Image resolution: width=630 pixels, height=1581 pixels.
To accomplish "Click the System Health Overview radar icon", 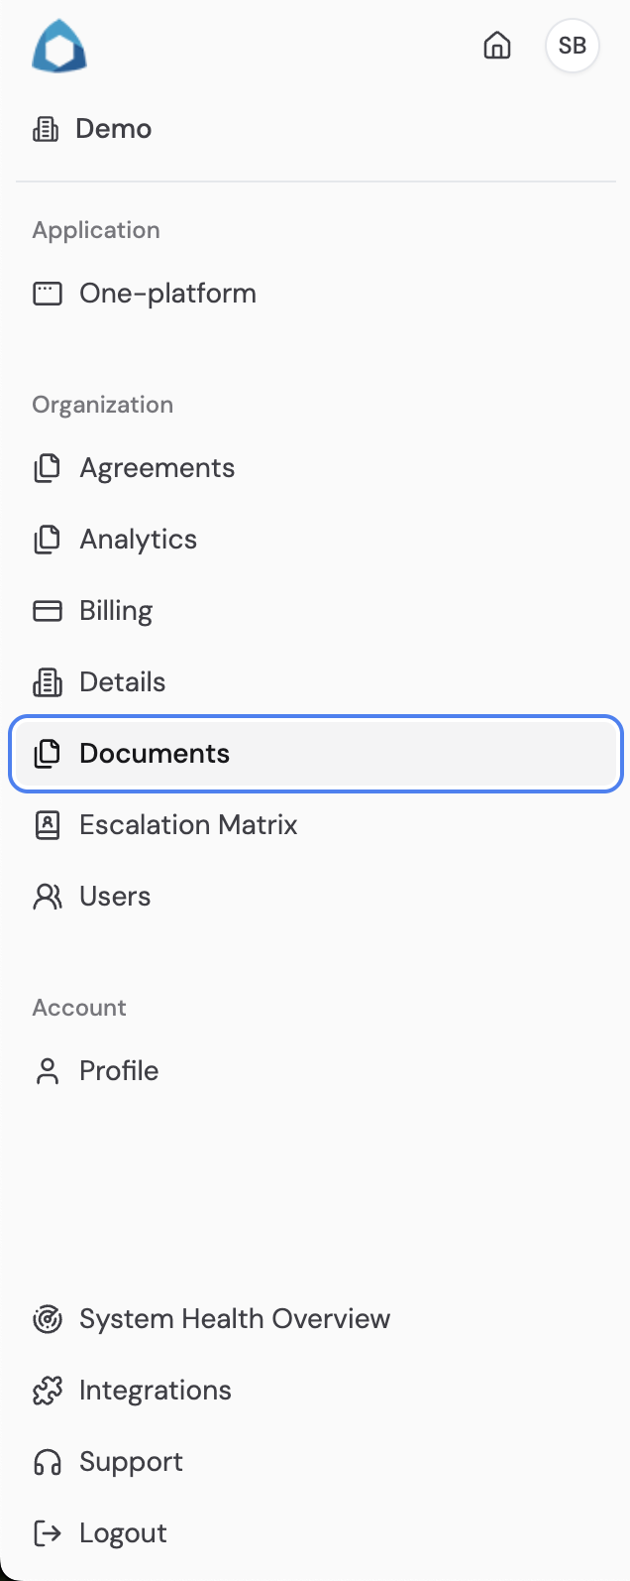I will [48, 1319].
